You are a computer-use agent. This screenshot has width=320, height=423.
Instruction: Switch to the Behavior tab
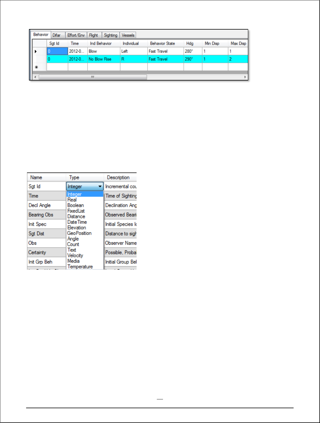[41, 35]
